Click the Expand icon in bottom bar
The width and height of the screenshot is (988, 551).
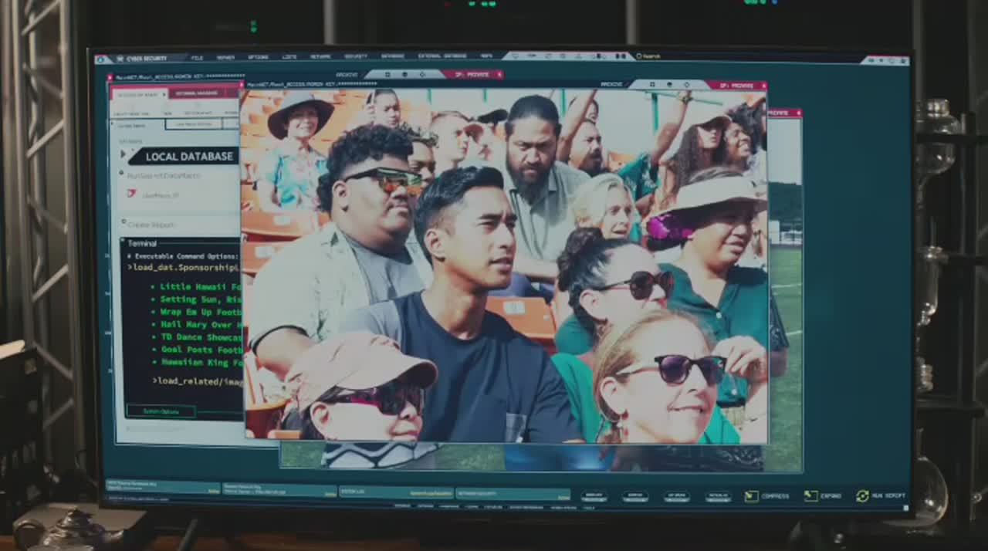810,496
